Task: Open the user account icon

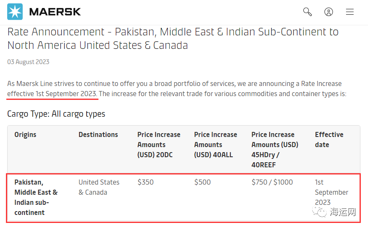Action: pyautogui.click(x=329, y=12)
